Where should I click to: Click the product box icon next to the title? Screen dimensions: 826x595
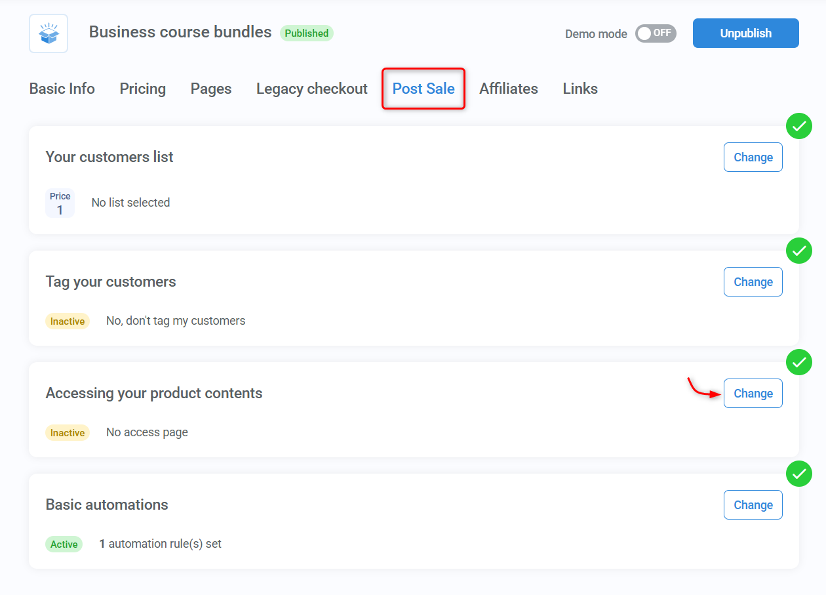(48, 33)
